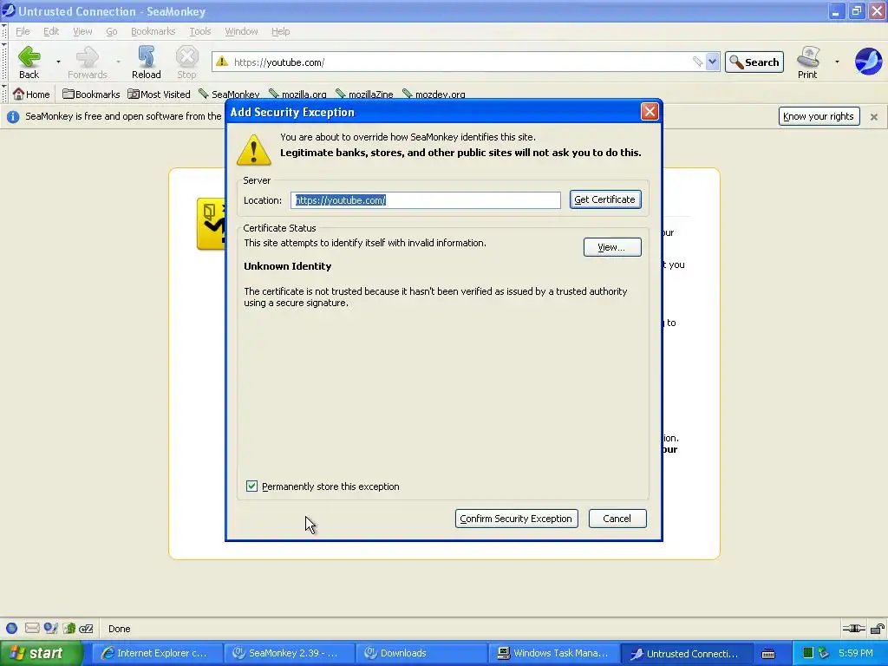Open the Print options dropdown arrow

tap(837, 62)
